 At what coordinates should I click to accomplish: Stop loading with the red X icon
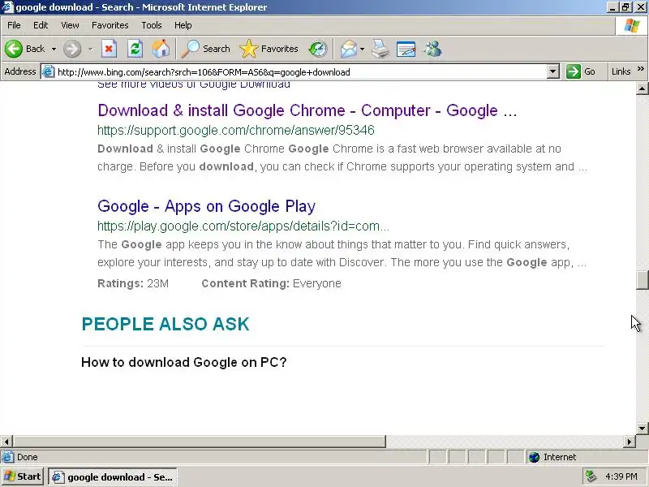(109, 49)
